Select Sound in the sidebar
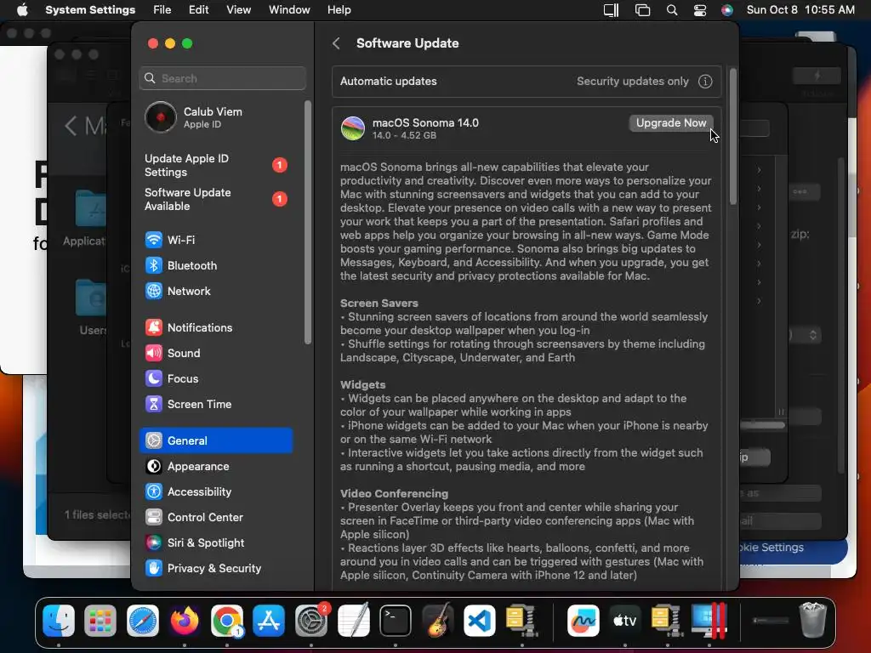 pyautogui.click(x=217, y=353)
